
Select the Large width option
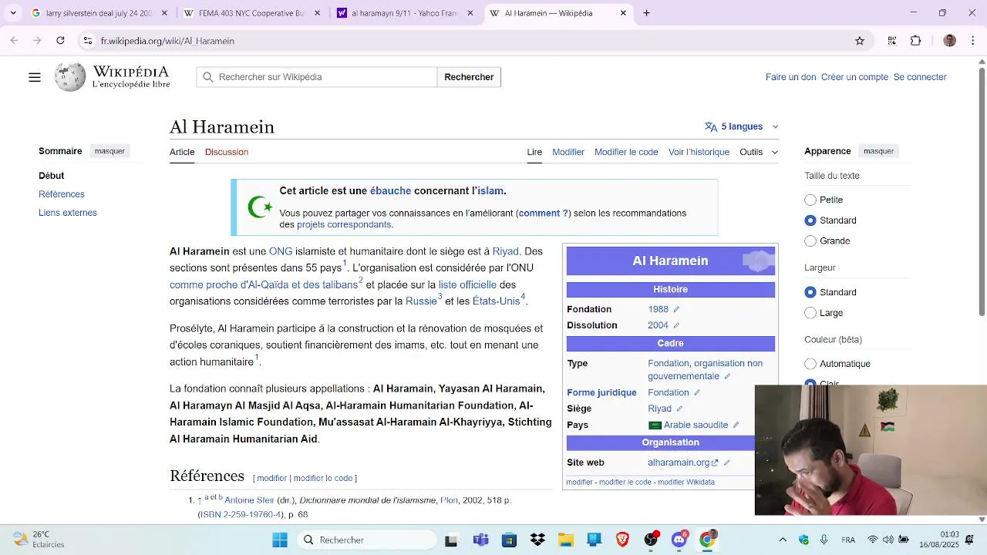coord(810,313)
